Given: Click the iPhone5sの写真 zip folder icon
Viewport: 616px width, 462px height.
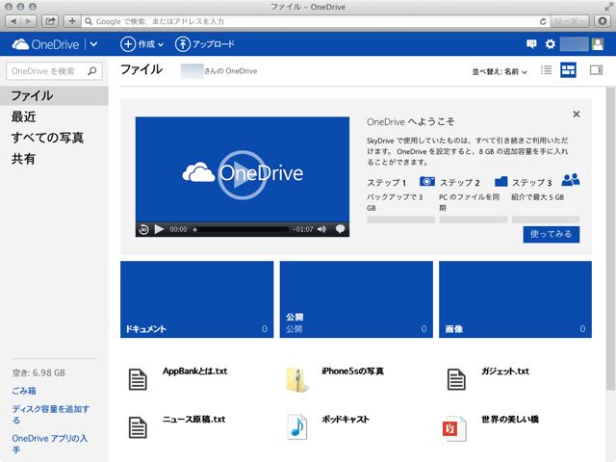Looking at the screenshot, I should tap(297, 379).
